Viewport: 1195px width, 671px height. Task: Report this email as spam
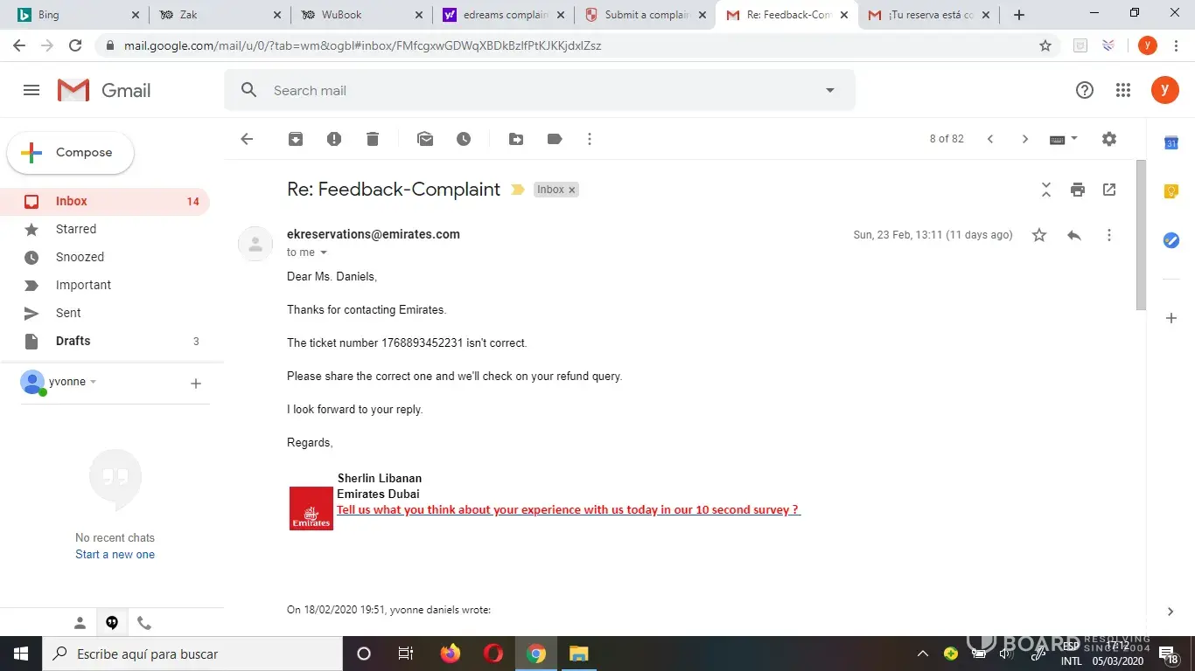tap(334, 139)
